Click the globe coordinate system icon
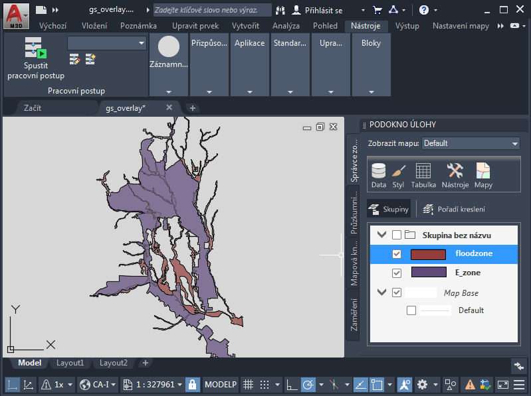The image size is (531, 396). pyautogui.click(x=84, y=385)
